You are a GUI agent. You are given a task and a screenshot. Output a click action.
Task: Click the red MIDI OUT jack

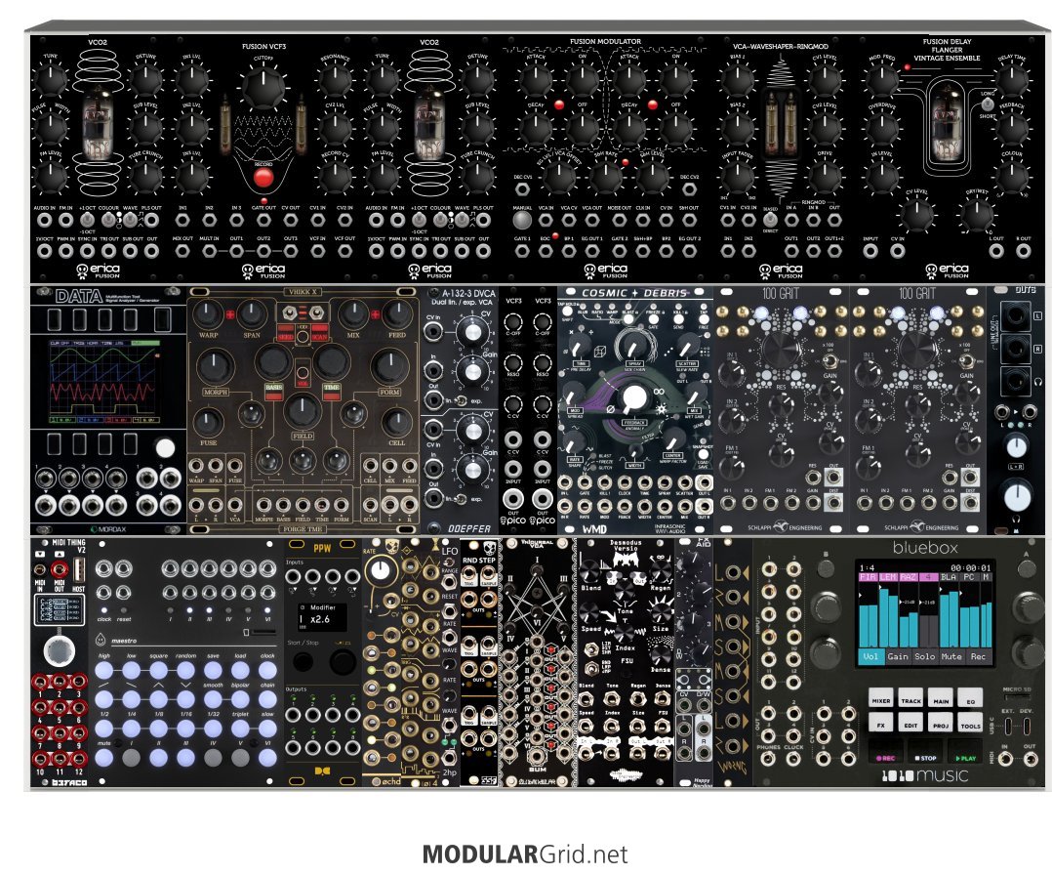[59, 570]
